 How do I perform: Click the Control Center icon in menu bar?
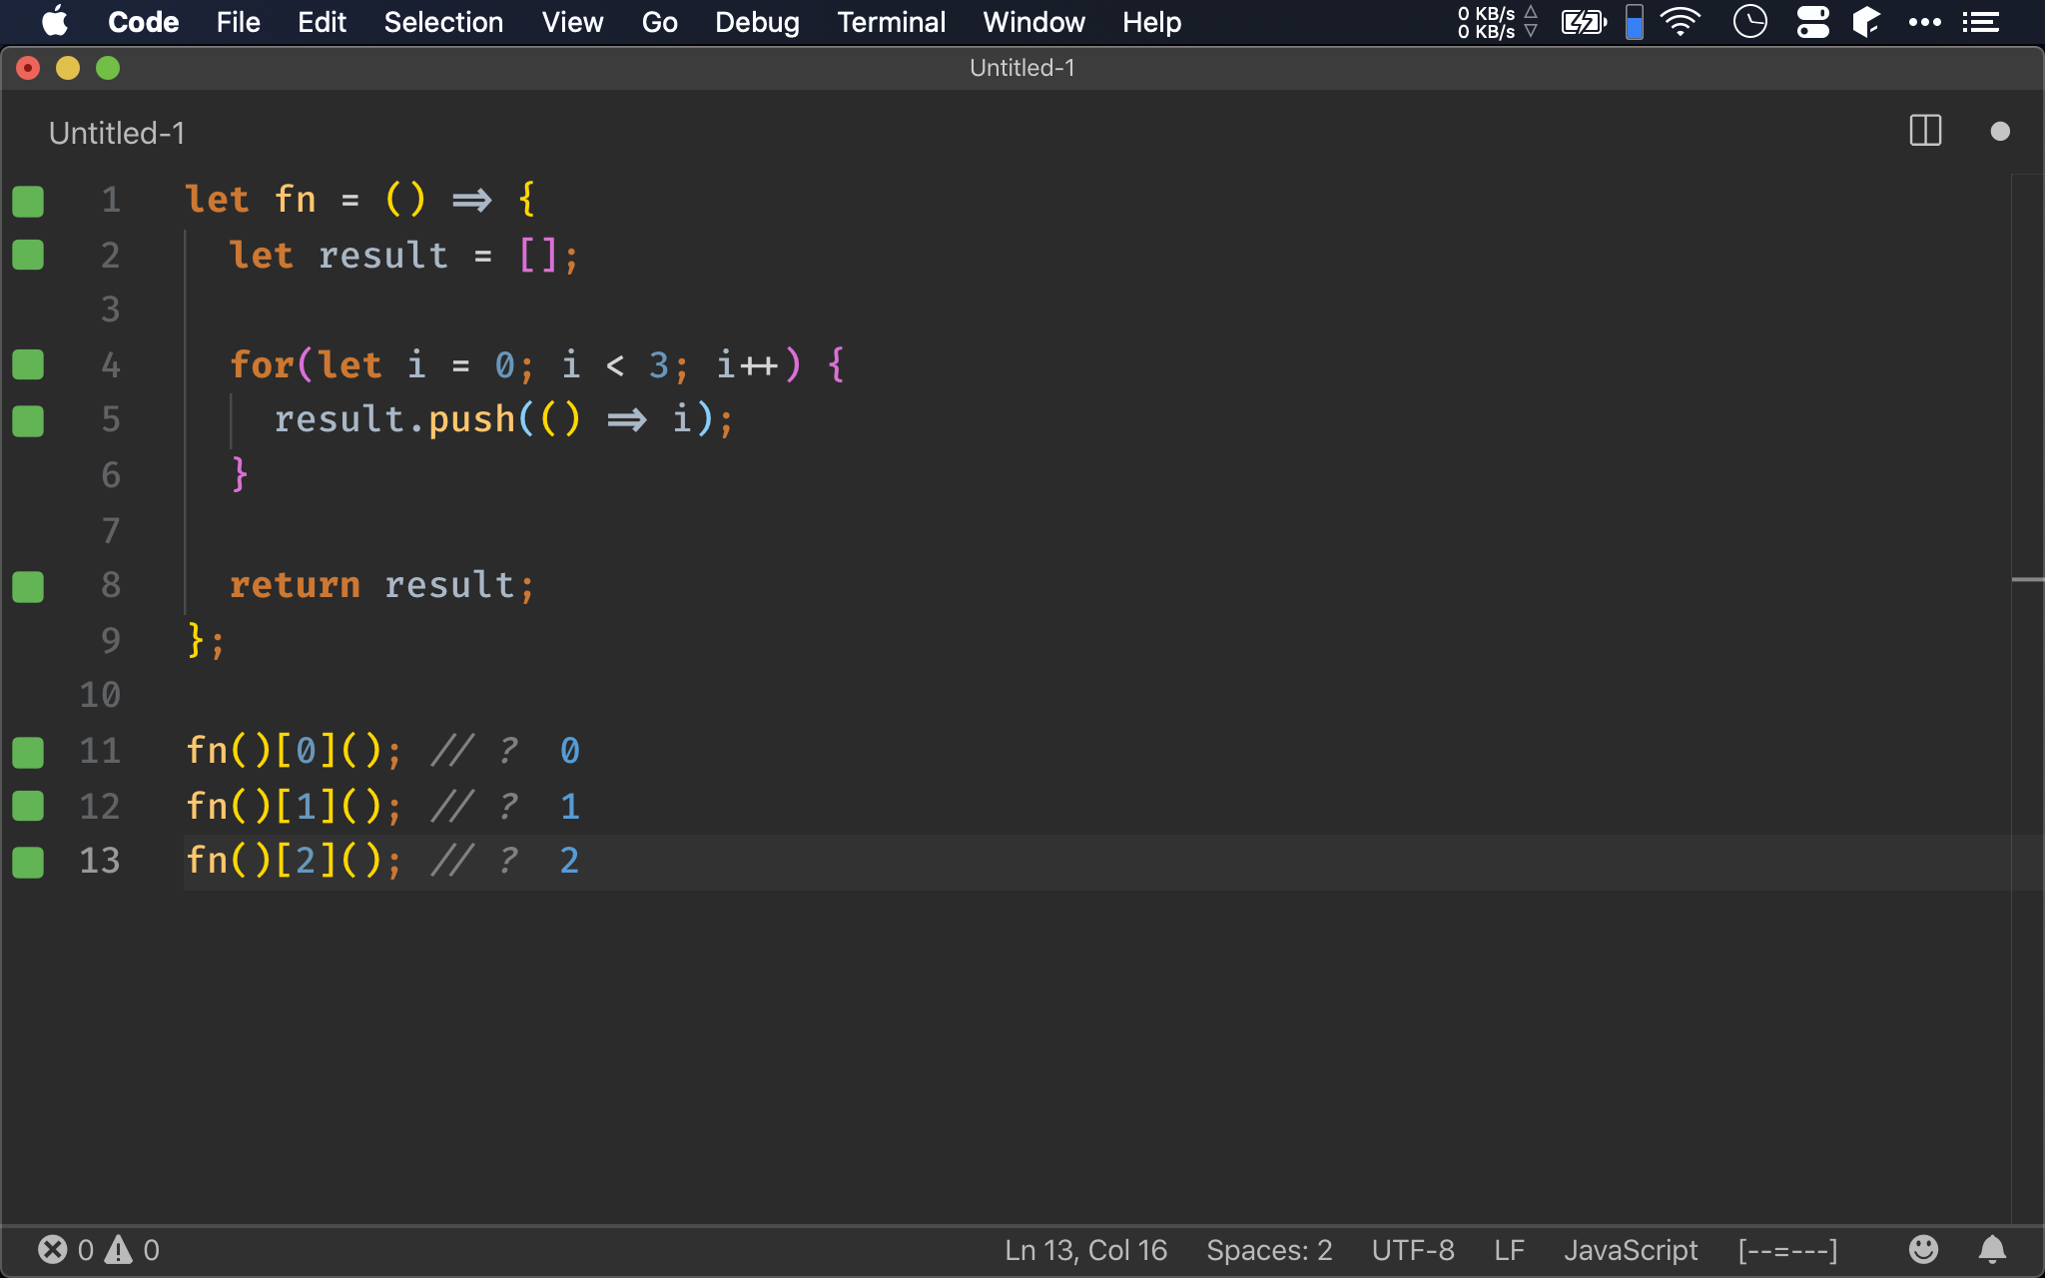point(1816,21)
